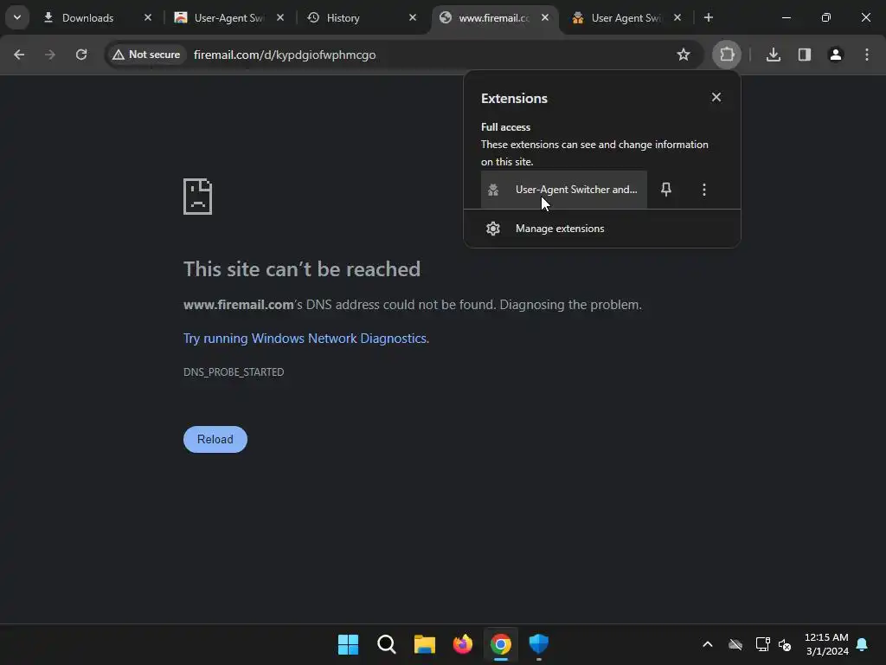Image resolution: width=886 pixels, height=665 pixels.
Task: Close the Extensions popup
Action: click(x=716, y=97)
